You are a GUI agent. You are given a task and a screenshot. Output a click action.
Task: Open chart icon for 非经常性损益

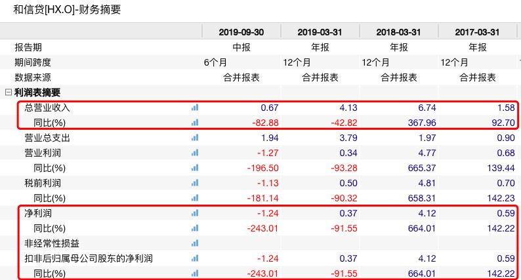194,243
